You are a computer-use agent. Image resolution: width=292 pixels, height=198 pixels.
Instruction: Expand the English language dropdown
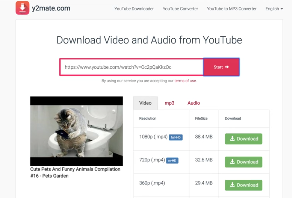274,9
